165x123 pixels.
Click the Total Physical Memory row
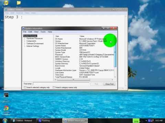pyautogui.click(x=84, y=77)
